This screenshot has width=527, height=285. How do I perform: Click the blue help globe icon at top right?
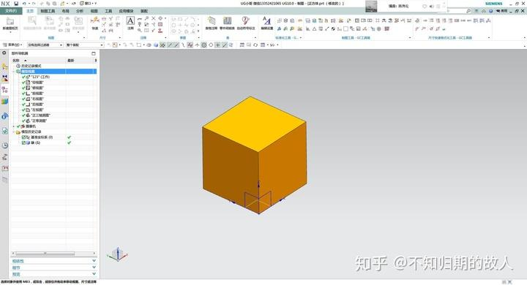point(490,11)
